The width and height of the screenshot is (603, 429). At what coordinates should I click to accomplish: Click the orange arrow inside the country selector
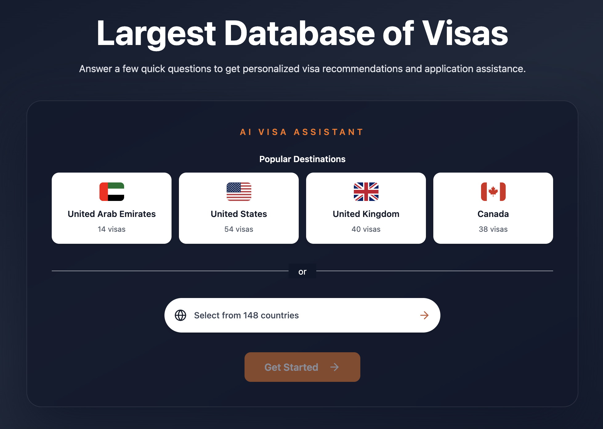point(424,315)
